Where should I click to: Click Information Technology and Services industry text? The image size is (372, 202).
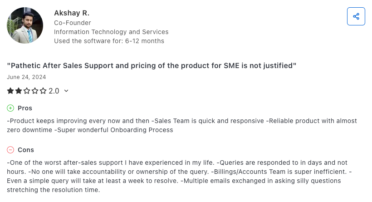(x=111, y=32)
